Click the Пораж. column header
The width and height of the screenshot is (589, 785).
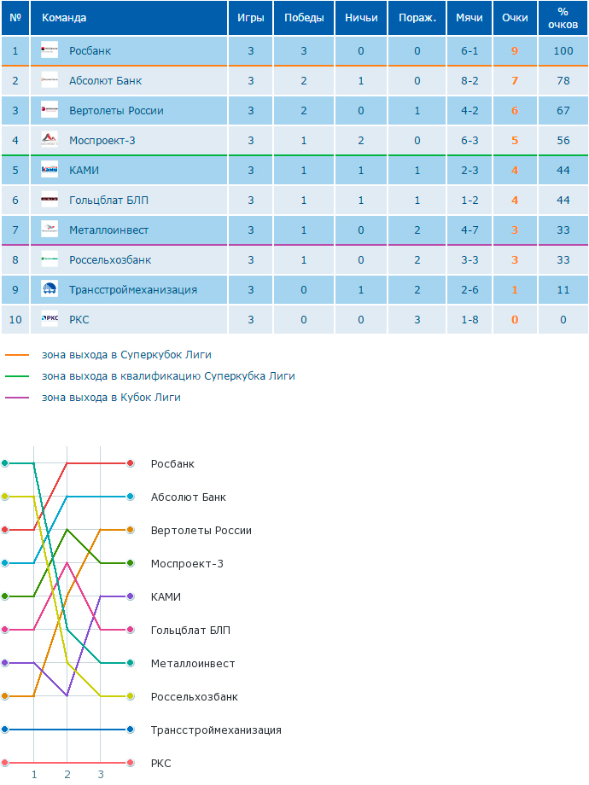[417, 18]
